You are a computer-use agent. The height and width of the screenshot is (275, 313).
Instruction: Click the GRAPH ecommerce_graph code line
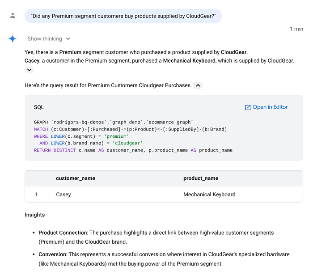click(x=114, y=122)
